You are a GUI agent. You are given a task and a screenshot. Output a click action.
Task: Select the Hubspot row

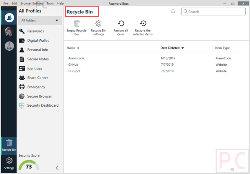(157, 71)
